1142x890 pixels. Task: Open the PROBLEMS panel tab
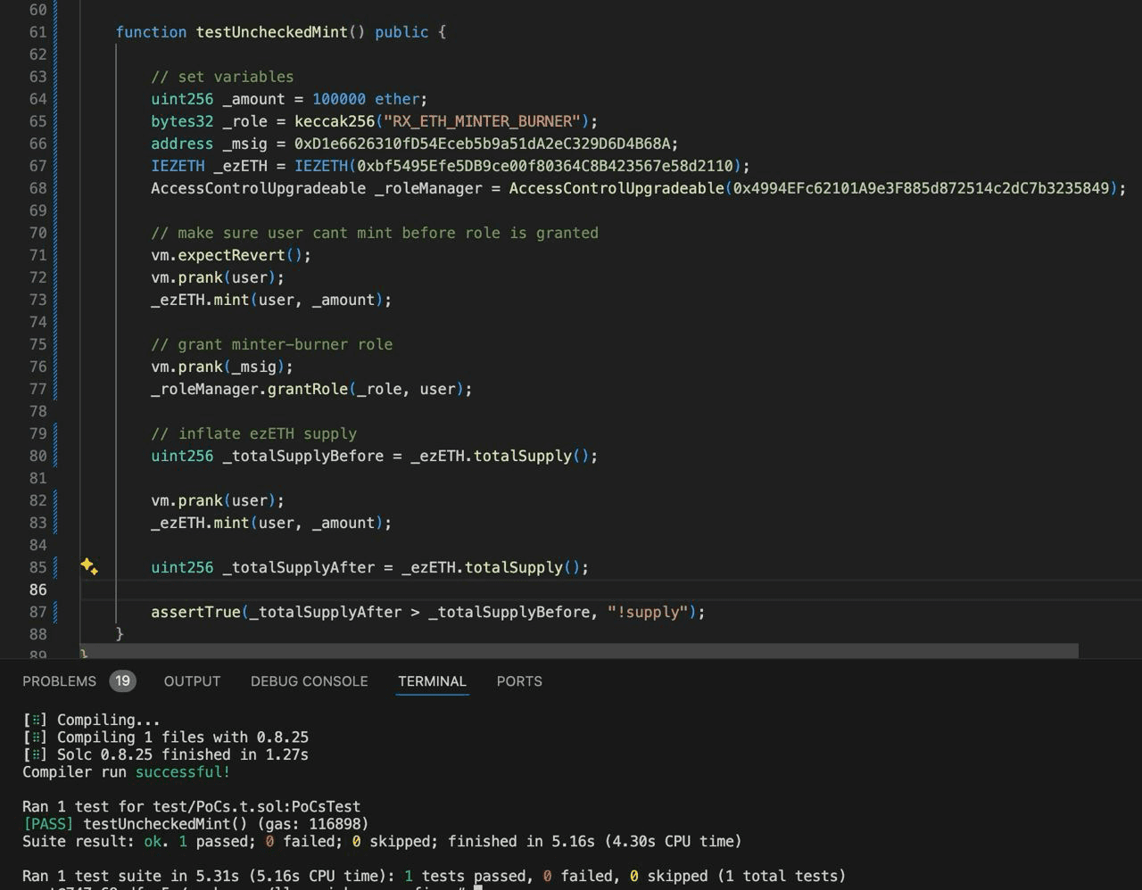click(59, 681)
